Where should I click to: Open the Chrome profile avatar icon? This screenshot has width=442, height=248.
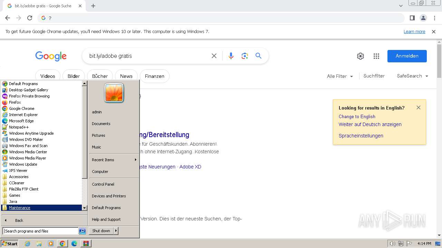pyautogui.click(x=423, y=18)
